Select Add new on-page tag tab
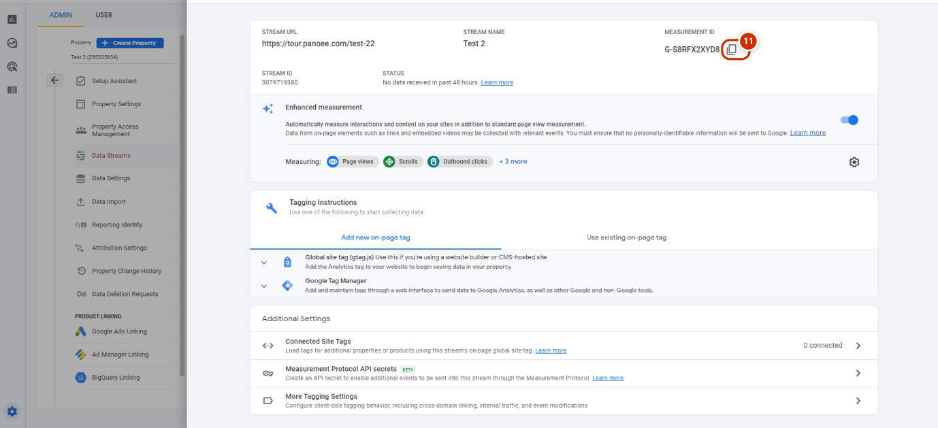Viewport: 938px width, 428px height. coord(376,237)
